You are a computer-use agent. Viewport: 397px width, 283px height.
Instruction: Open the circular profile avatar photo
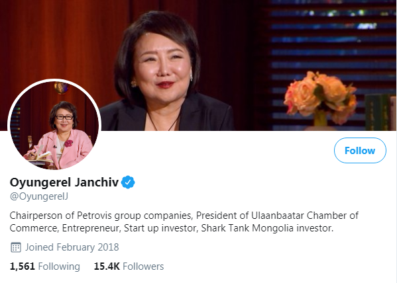54,125
